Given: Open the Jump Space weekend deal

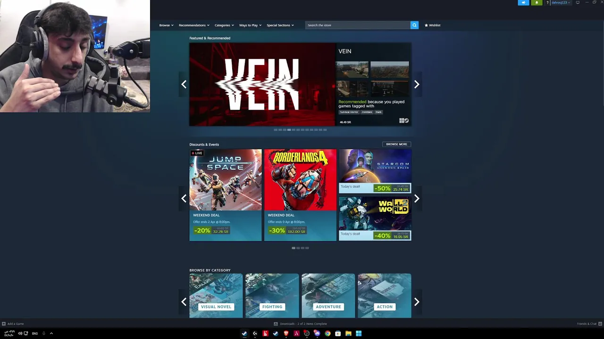Looking at the screenshot, I should tap(225, 195).
